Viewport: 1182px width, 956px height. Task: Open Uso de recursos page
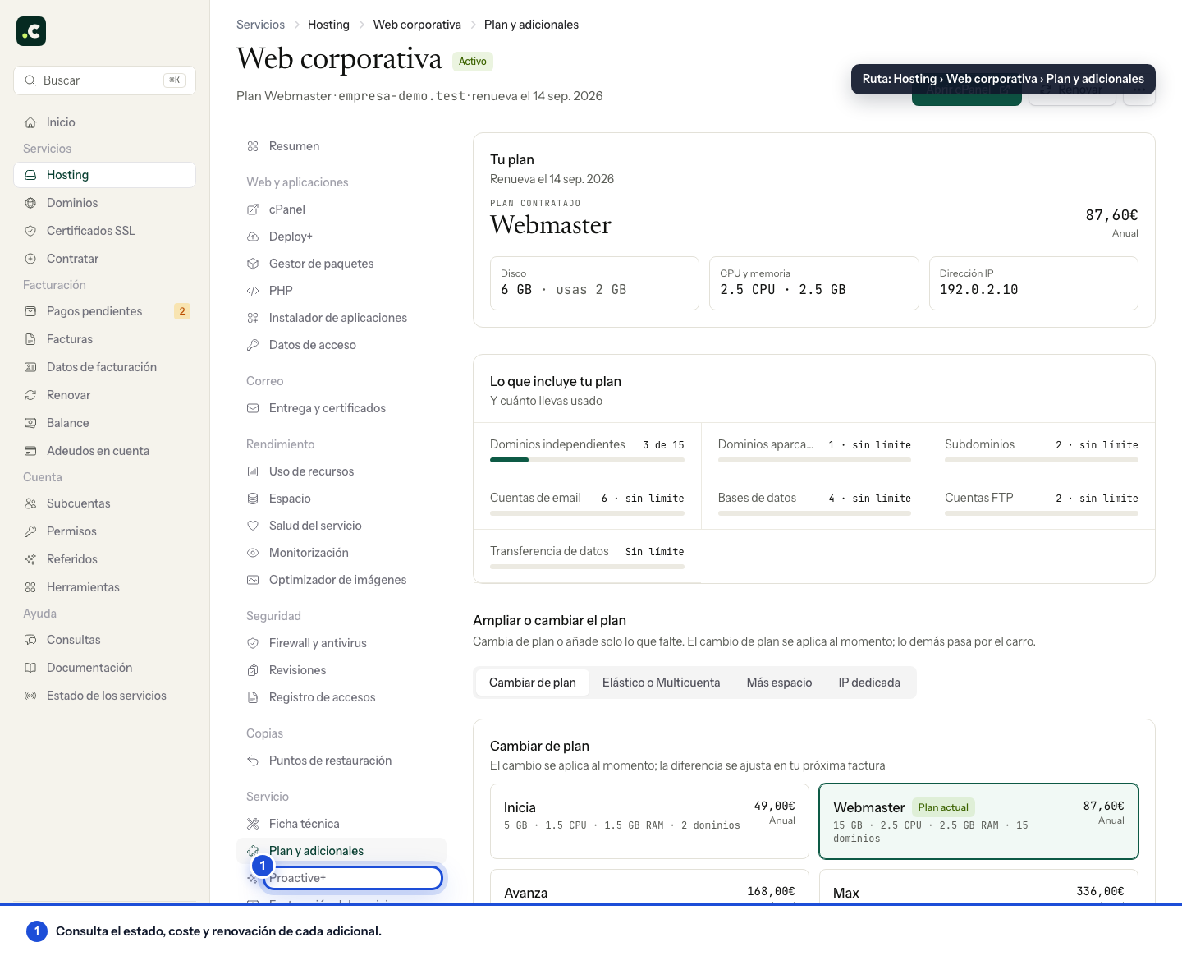tap(341, 471)
